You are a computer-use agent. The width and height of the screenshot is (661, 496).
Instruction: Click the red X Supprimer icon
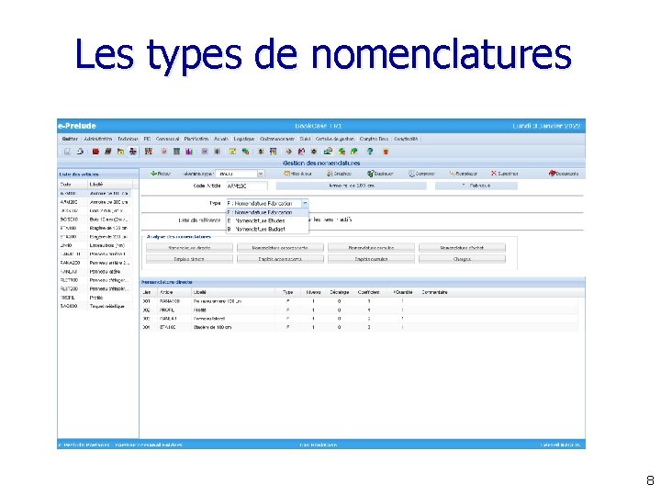coord(494,174)
